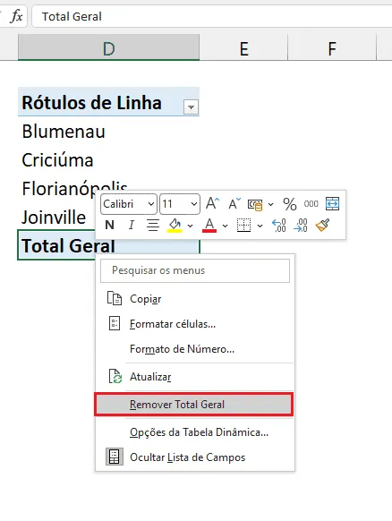Click the borders icon in mini toolbar
The width and height of the screenshot is (392, 521).
point(243,226)
